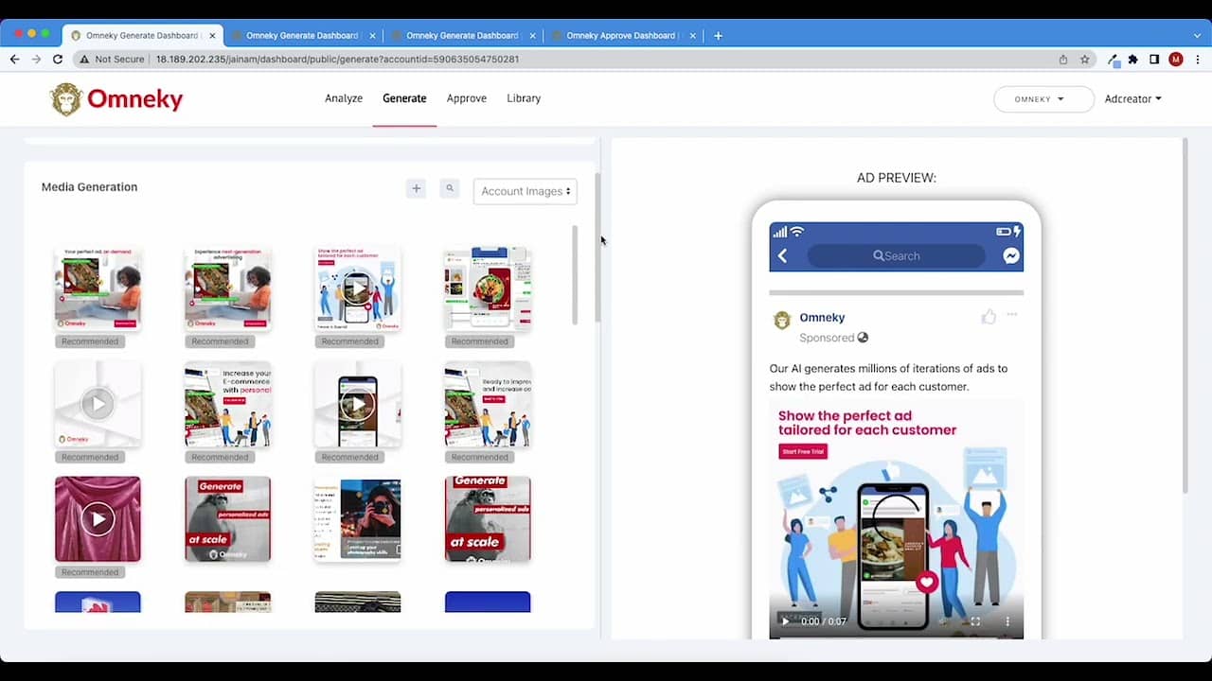Screen dimensions: 1212x681
Task: Open the Approve tab
Action: click(467, 98)
